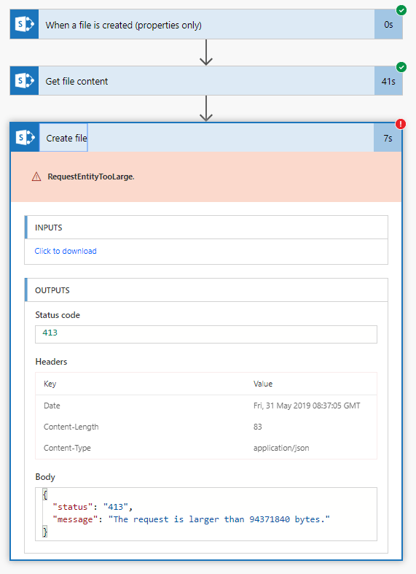Open Click to download inputs link
416x574 pixels.
pos(66,251)
